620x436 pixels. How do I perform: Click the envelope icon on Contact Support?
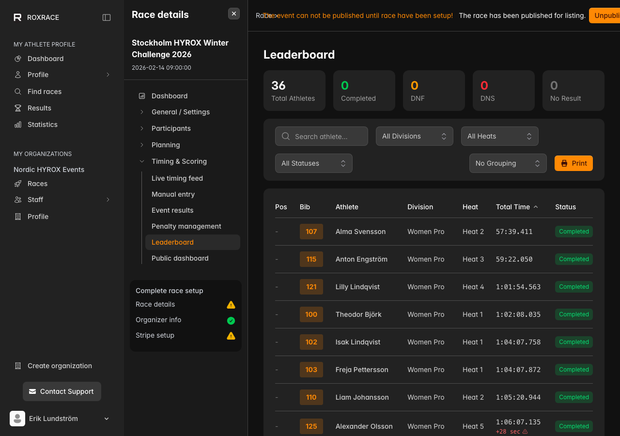pyautogui.click(x=32, y=391)
